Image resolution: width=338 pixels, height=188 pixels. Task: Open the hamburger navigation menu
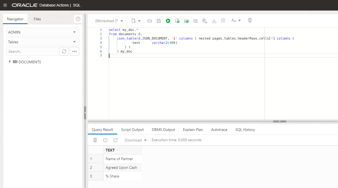click(x=5, y=5)
